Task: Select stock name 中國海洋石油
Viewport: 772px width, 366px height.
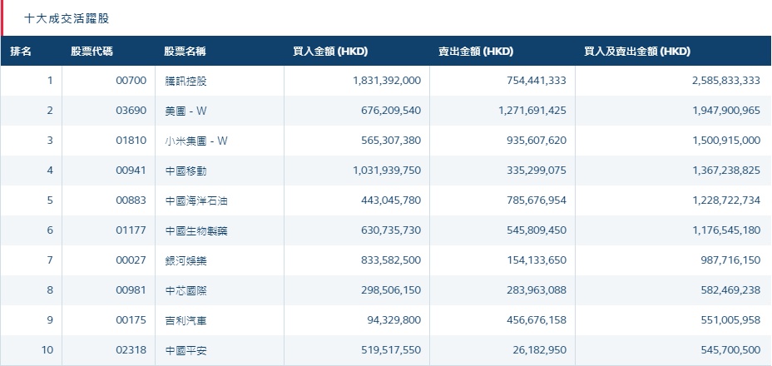Action: coord(196,201)
